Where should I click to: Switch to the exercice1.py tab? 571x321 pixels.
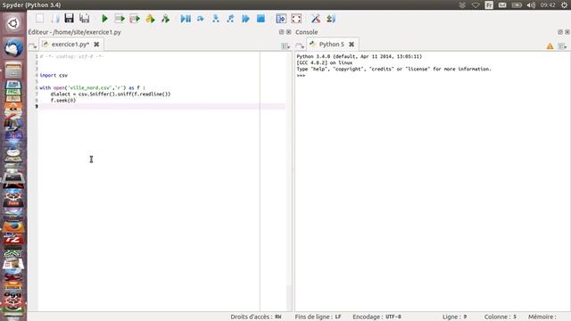70,44
